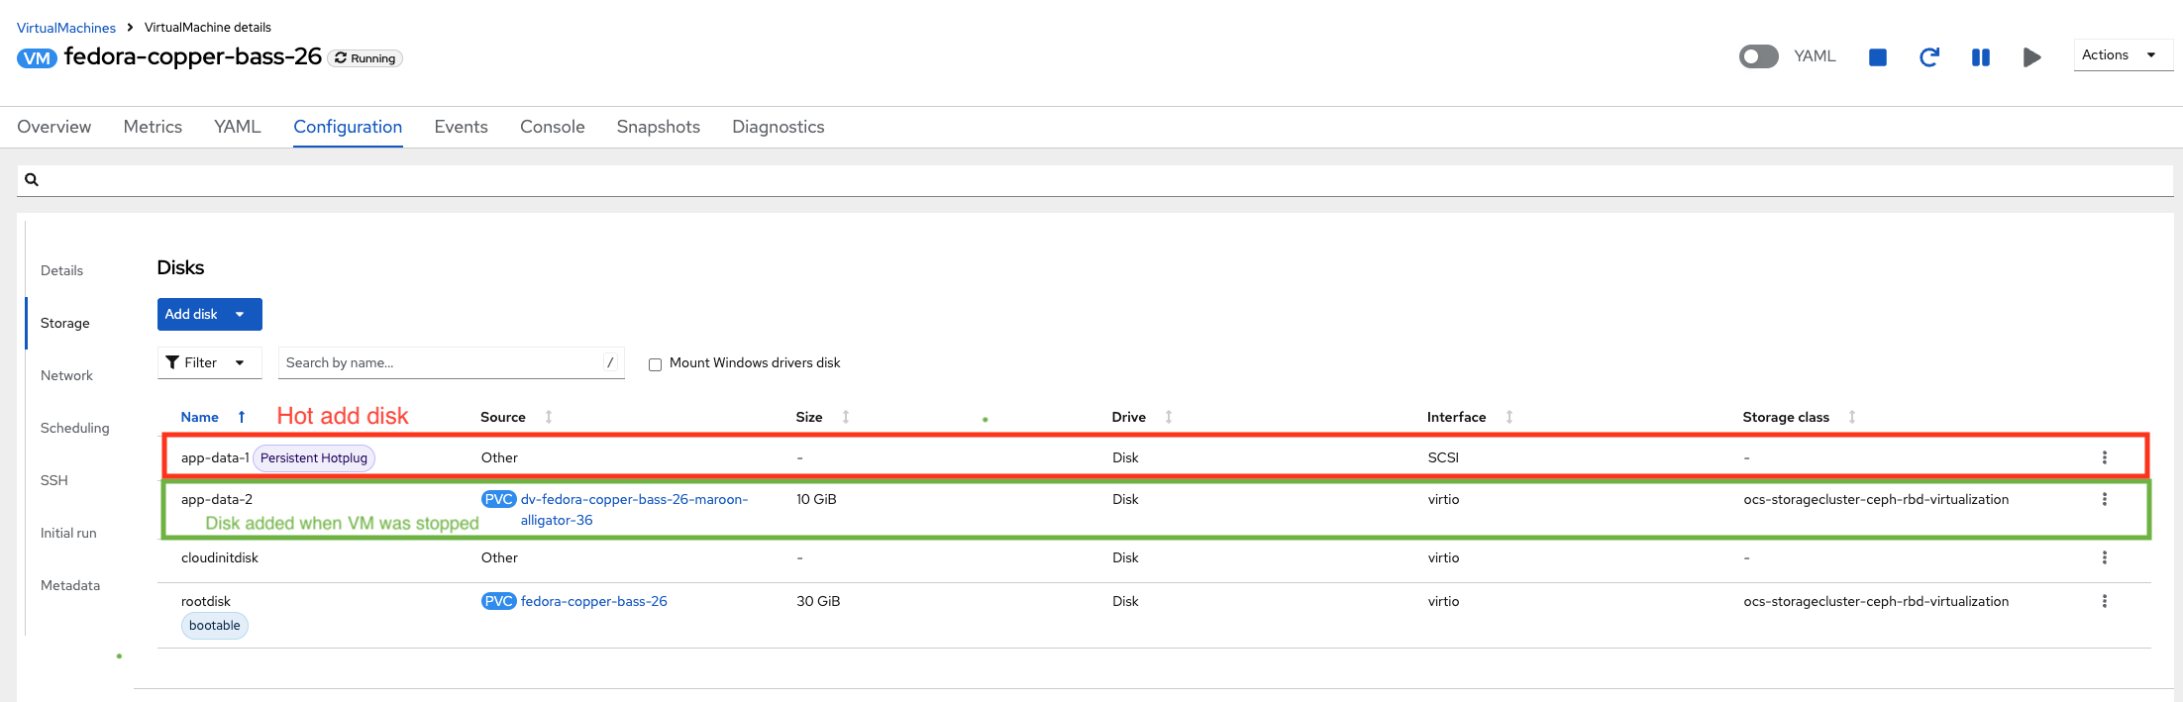
Task: Click the search magnifier icon
Action: pos(32,180)
